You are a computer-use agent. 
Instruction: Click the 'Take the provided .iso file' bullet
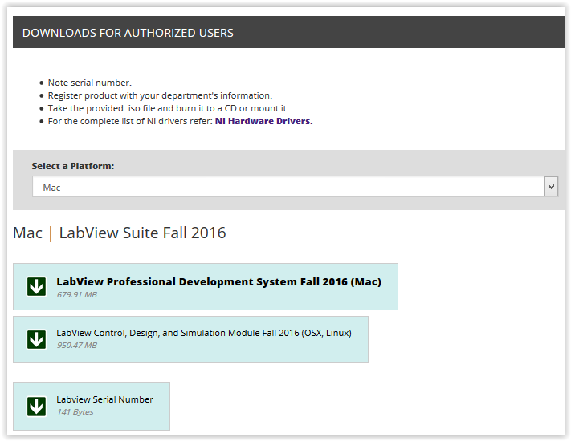pyautogui.click(x=168, y=108)
